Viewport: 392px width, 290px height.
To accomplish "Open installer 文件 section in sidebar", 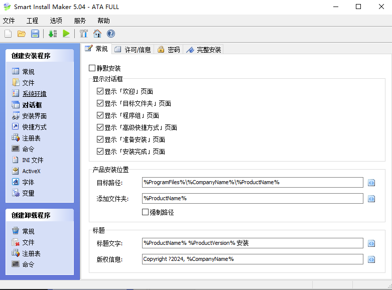I will (x=23, y=82).
